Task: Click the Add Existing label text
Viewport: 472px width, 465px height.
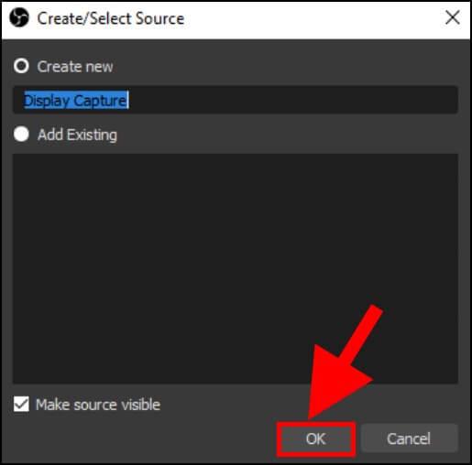Action: point(77,135)
